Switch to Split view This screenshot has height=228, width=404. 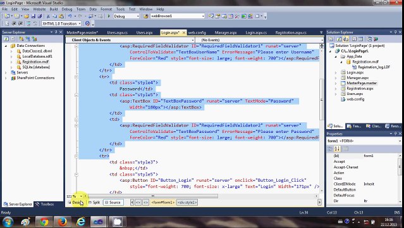[94, 203]
